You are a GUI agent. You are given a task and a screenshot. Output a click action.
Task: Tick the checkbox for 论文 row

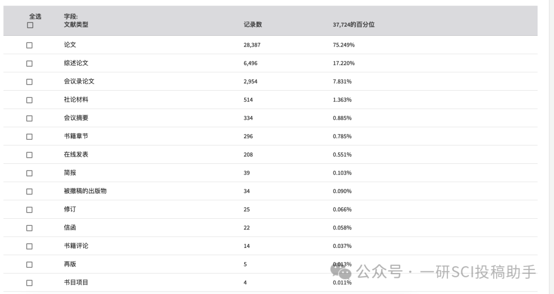[29, 45]
